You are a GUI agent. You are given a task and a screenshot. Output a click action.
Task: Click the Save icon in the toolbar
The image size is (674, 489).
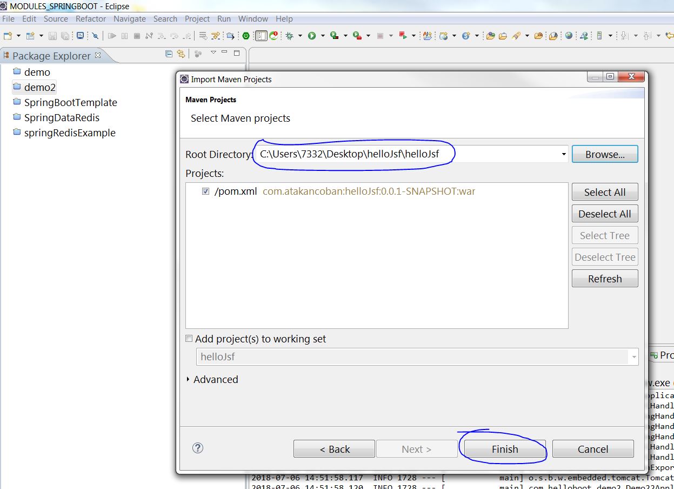52,36
